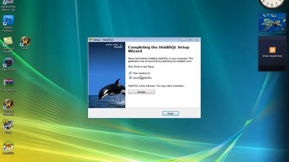The width and height of the screenshot is (289, 162).
Task: Open the Adobe After Effects CS4 desktop shortcut
Action: (8, 6)
